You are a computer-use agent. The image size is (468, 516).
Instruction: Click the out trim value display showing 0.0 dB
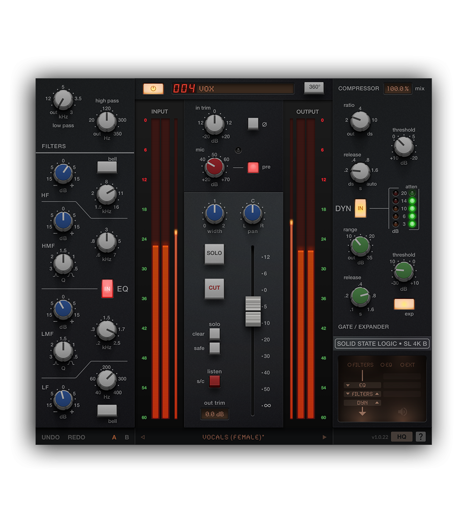coord(214,414)
